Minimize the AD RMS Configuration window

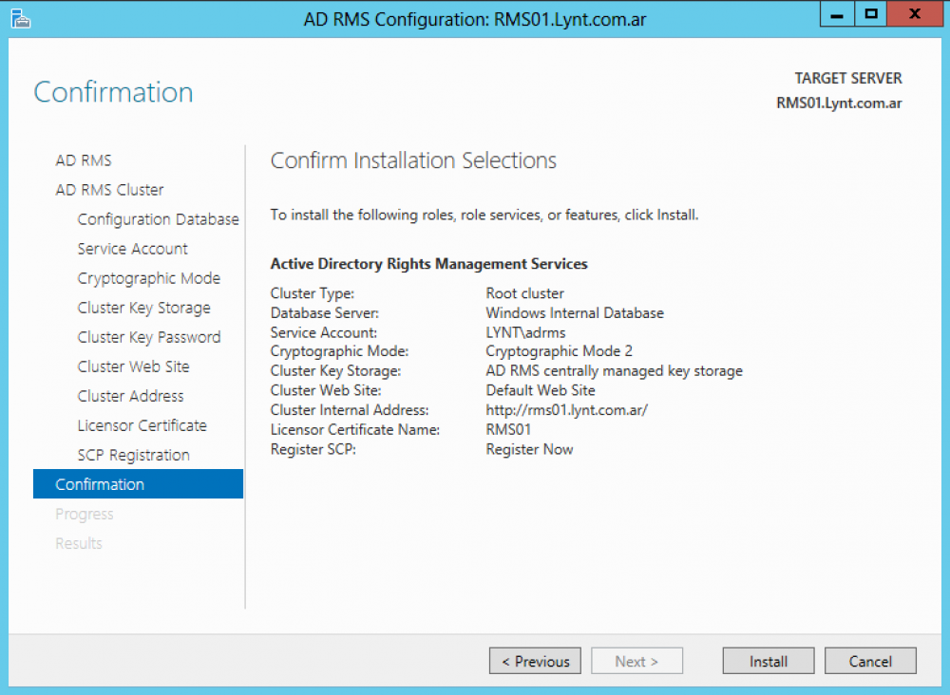coord(837,14)
